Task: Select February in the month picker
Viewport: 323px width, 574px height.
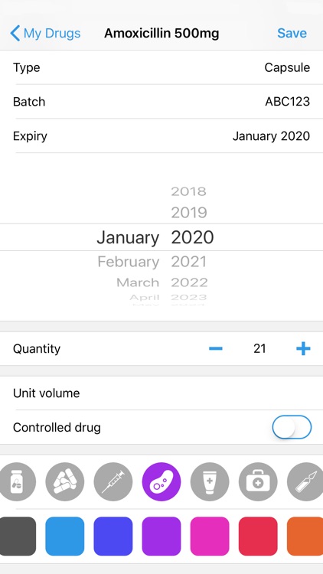Action: pyautogui.click(x=128, y=262)
